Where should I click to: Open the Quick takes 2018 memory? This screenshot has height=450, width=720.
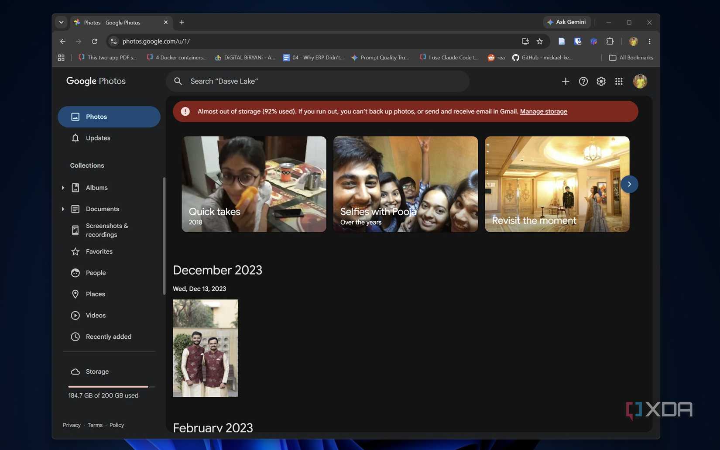[x=254, y=184]
